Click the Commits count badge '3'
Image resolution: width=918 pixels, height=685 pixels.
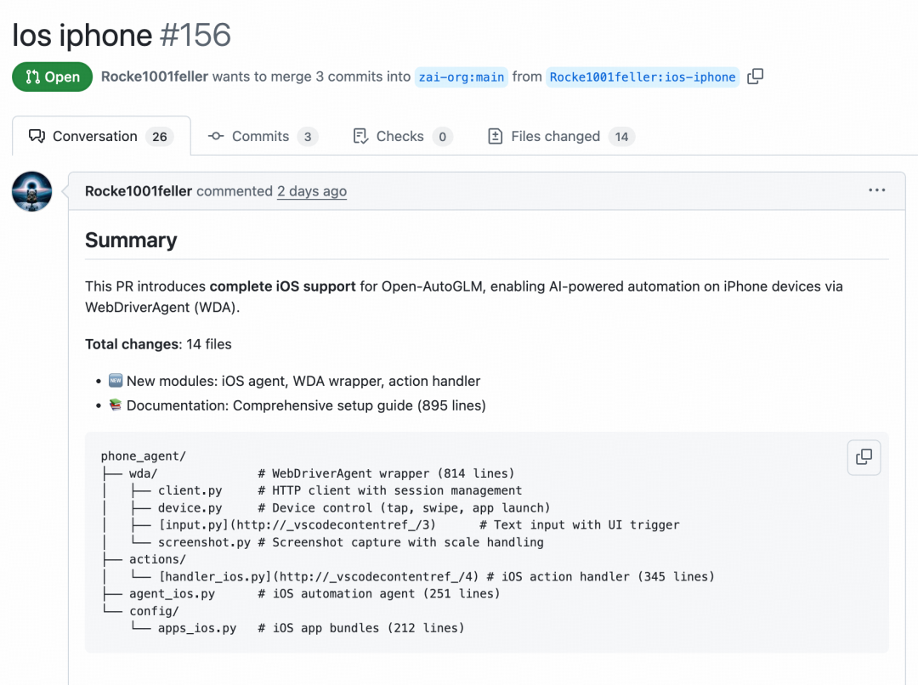click(308, 137)
